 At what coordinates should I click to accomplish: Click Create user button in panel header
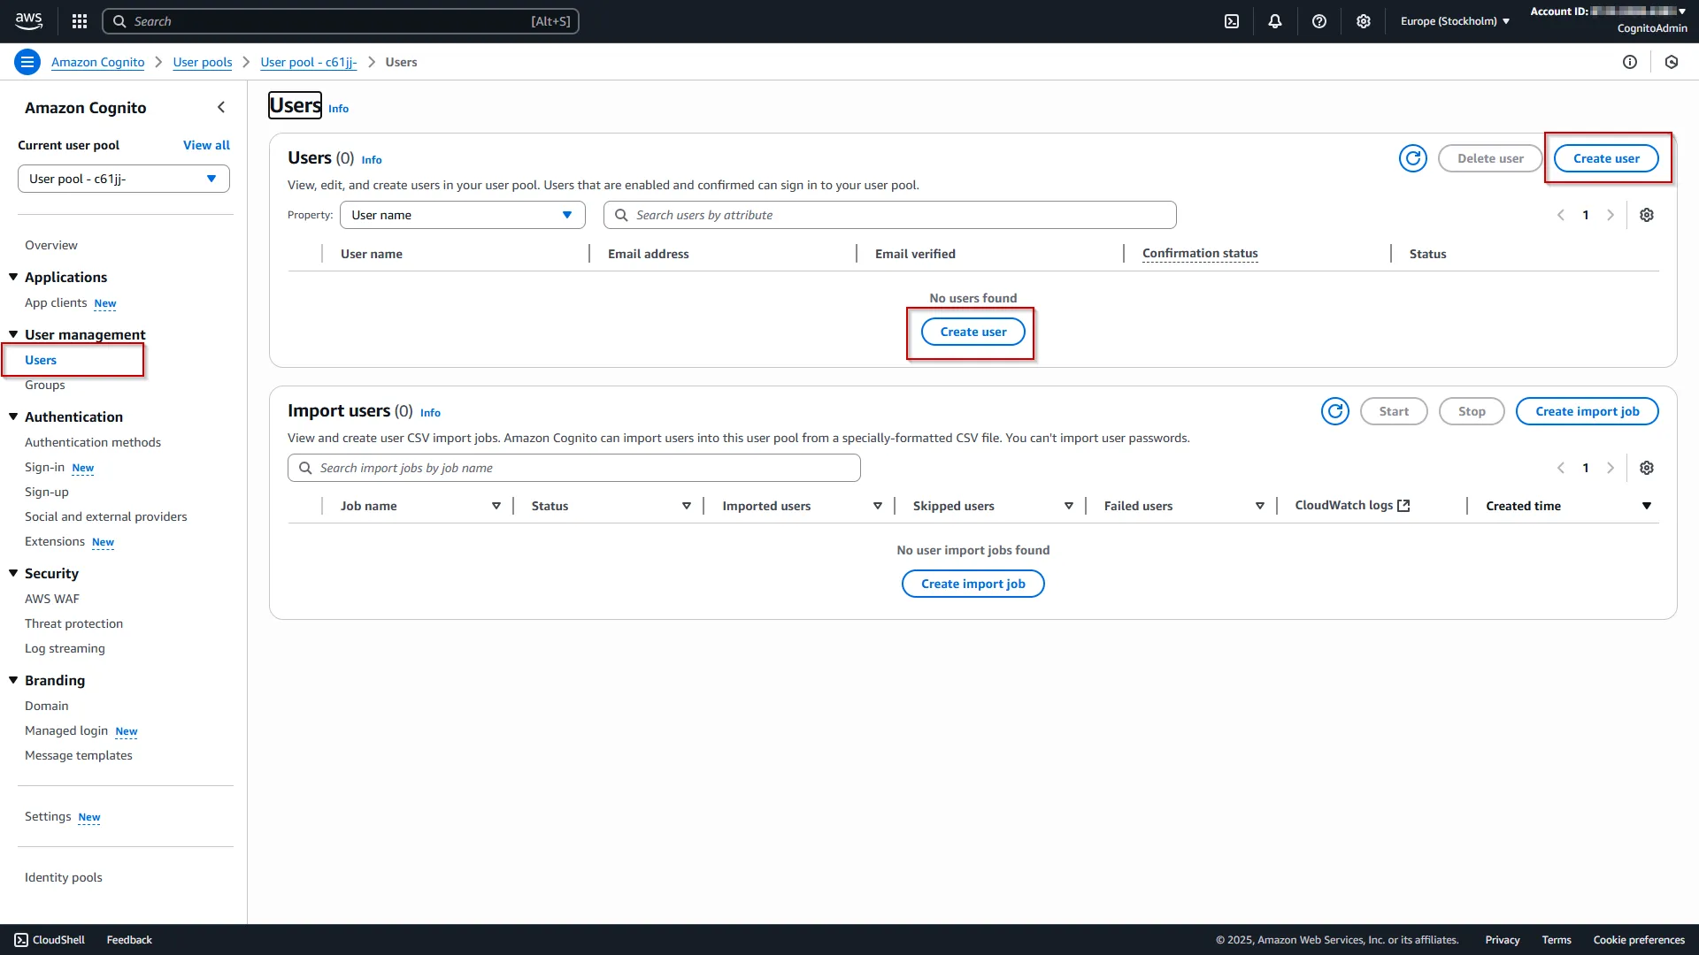(x=1606, y=158)
